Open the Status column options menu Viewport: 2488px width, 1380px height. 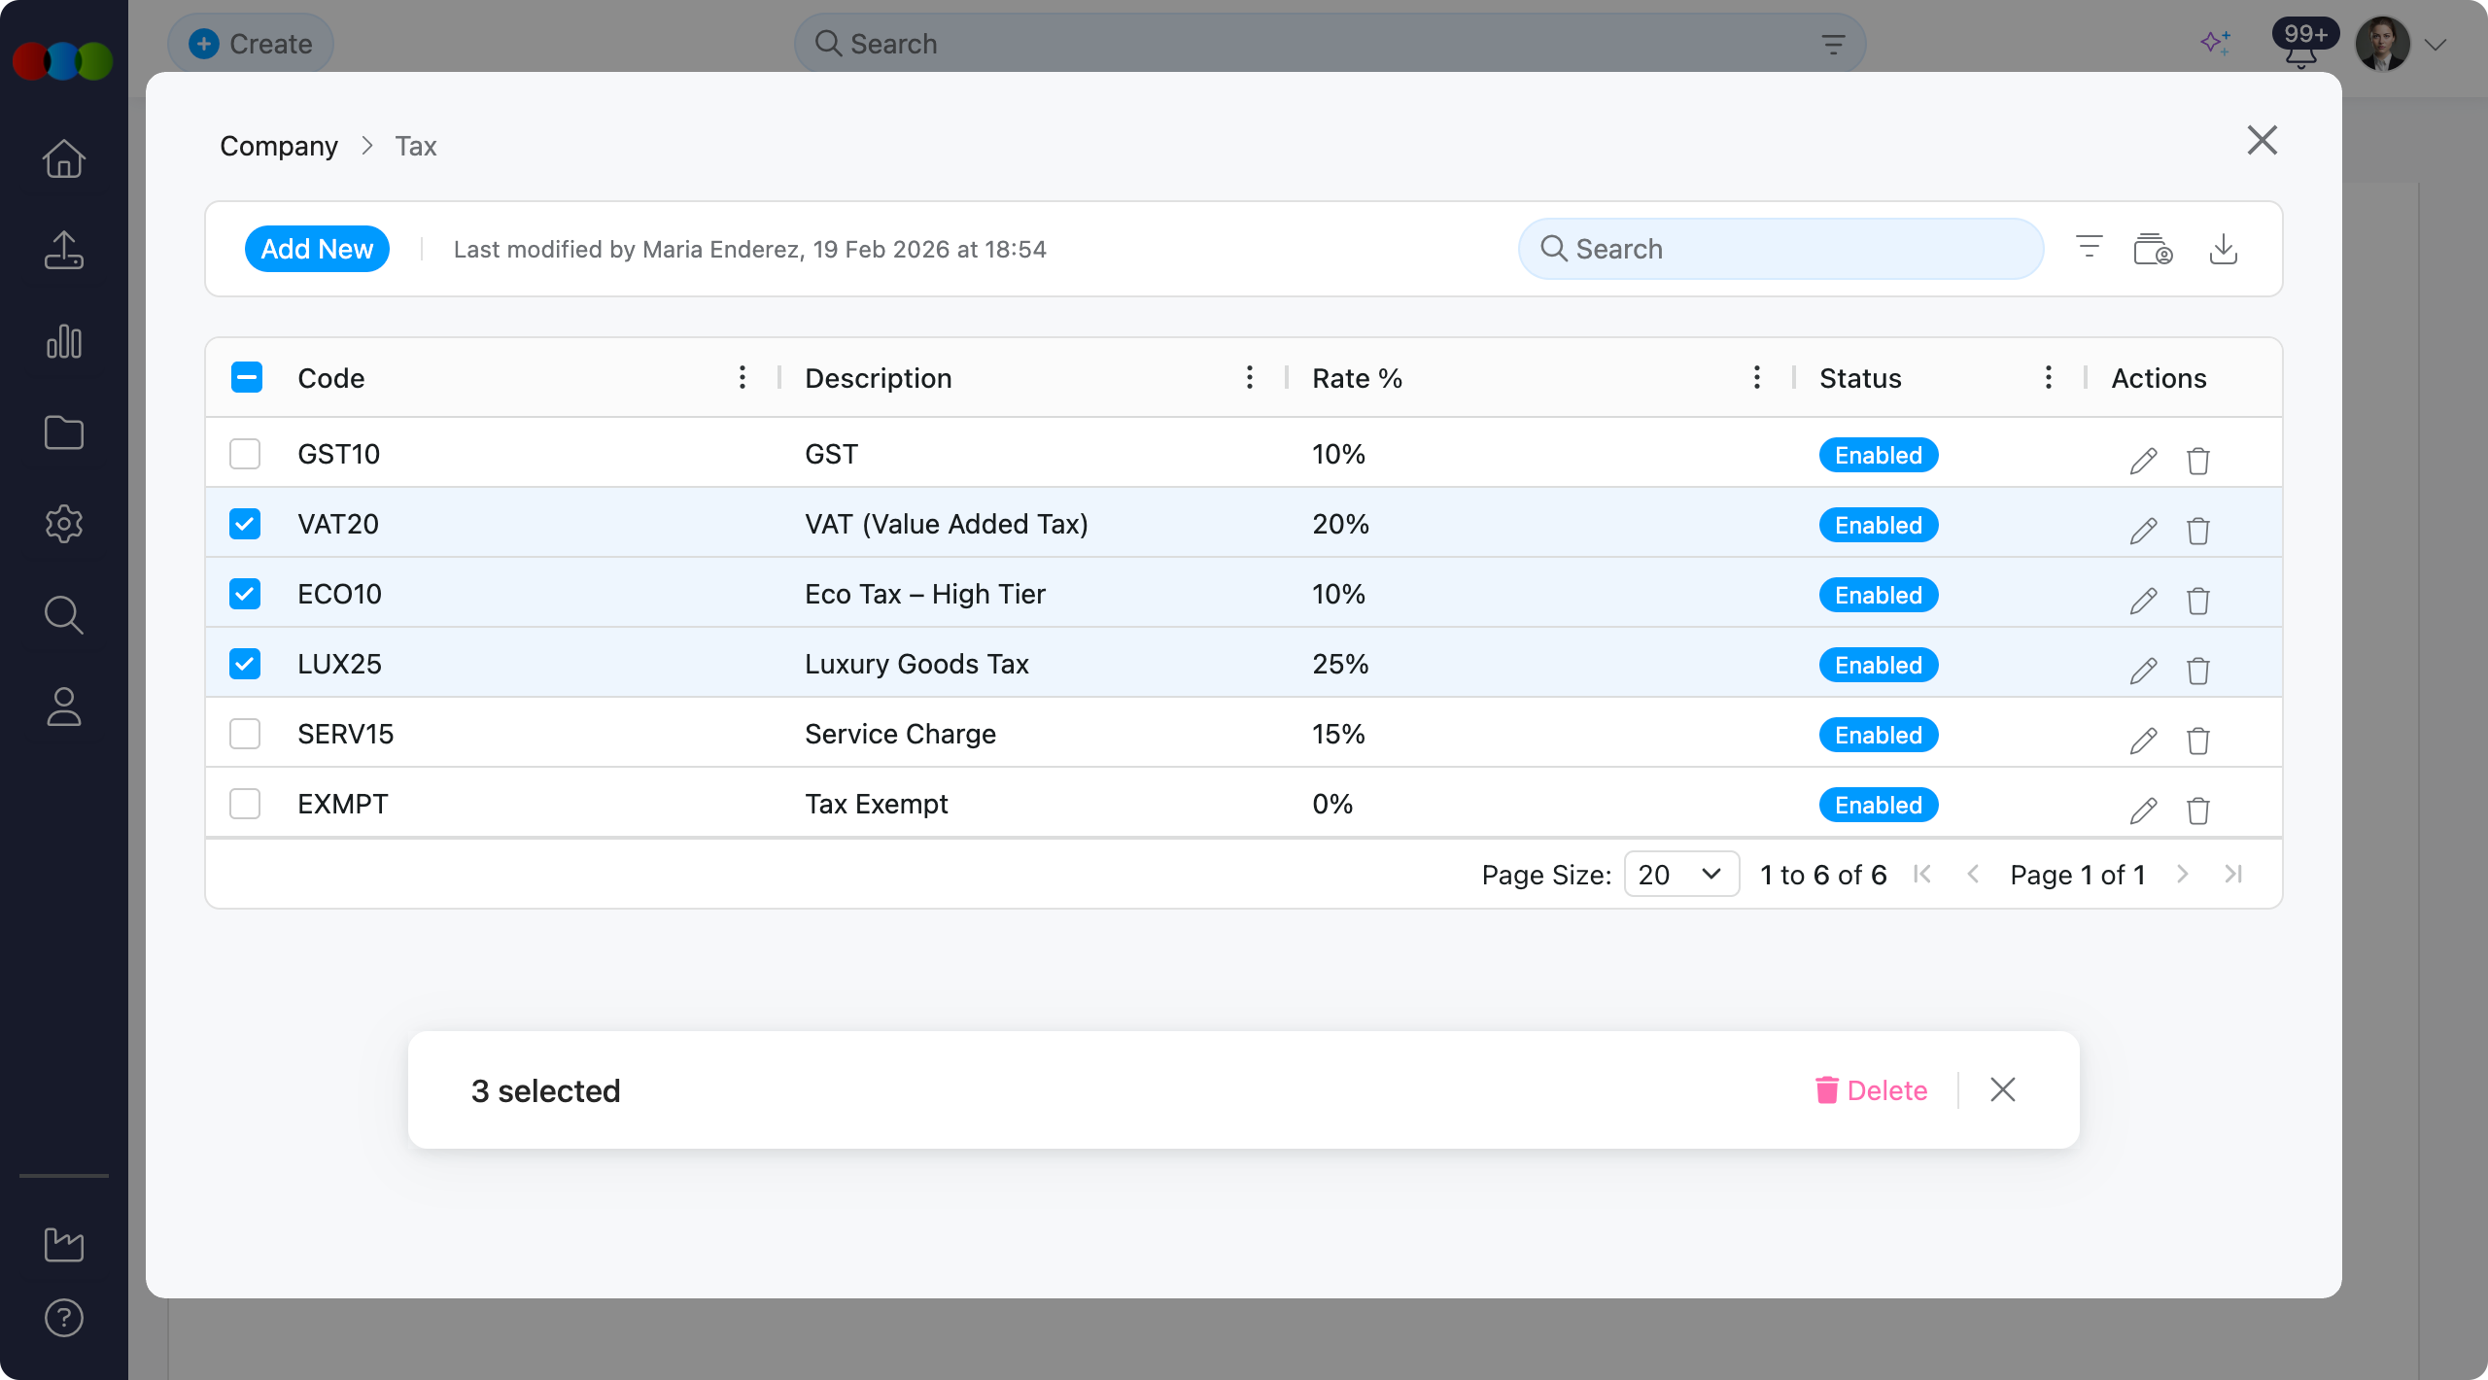(2047, 377)
